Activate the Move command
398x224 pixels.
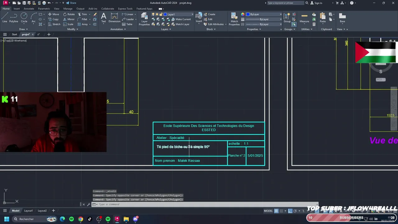(53, 14)
